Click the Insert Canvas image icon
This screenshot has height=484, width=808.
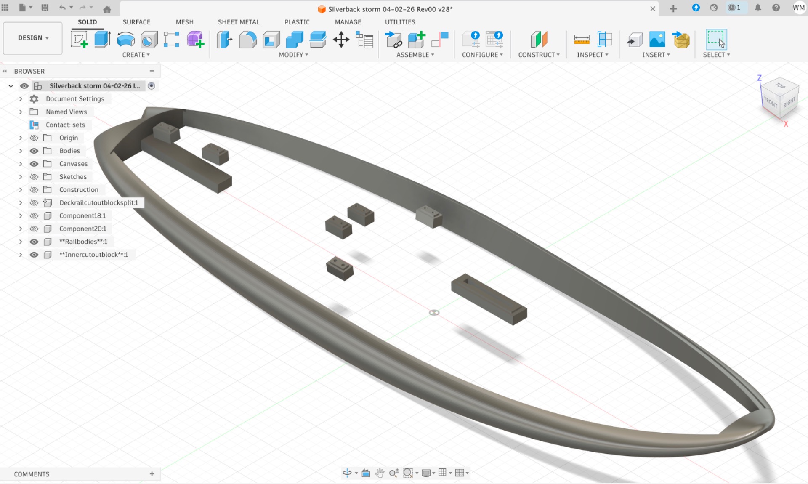657,40
